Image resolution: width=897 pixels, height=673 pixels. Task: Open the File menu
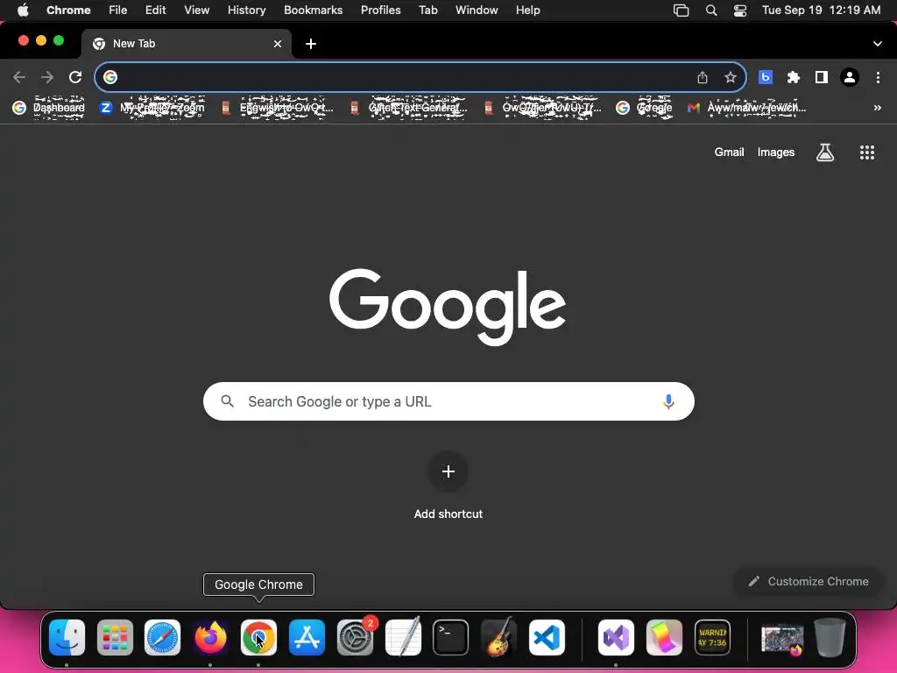point(118,11)
